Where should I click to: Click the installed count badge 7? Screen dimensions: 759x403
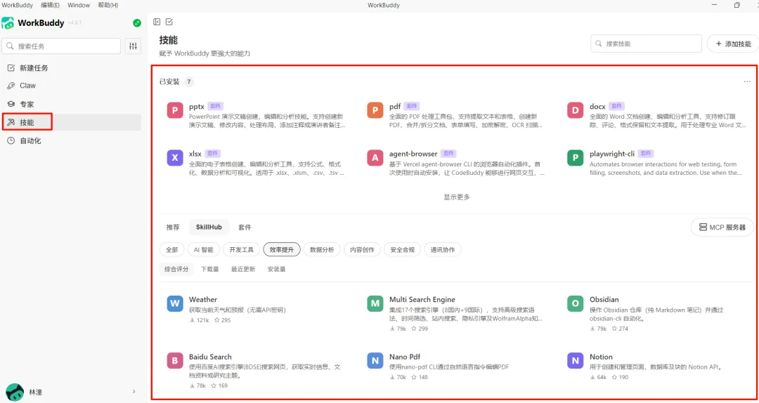(x=189, y=81)
